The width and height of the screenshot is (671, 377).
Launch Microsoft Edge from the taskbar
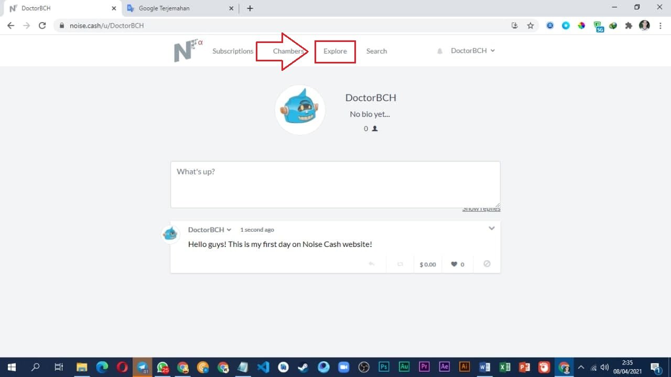102,367
